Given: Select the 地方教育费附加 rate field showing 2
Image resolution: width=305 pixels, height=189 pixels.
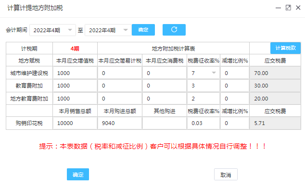Looking at the screenshot, I should tap(203, 99).
